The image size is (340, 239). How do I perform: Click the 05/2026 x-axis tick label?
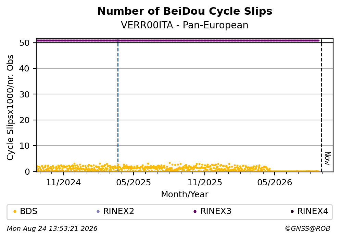click(275, 183)
